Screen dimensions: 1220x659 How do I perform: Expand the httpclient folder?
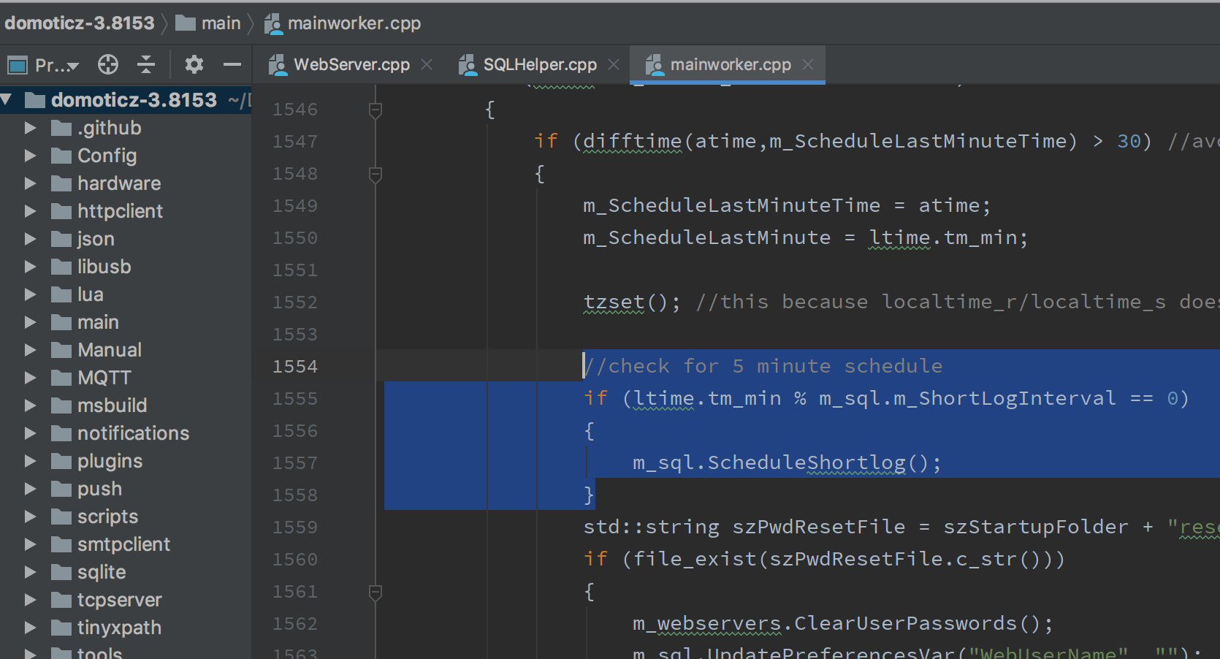(x=30, y=211)
